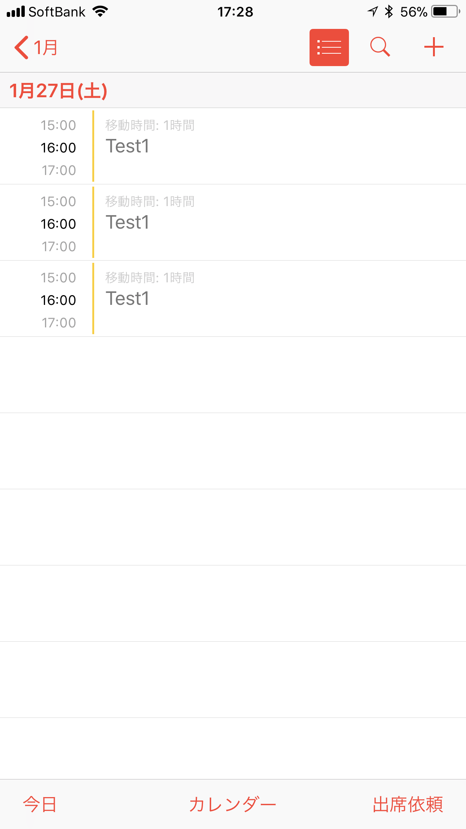Tap the cellular signal bars

click(16, 12)
